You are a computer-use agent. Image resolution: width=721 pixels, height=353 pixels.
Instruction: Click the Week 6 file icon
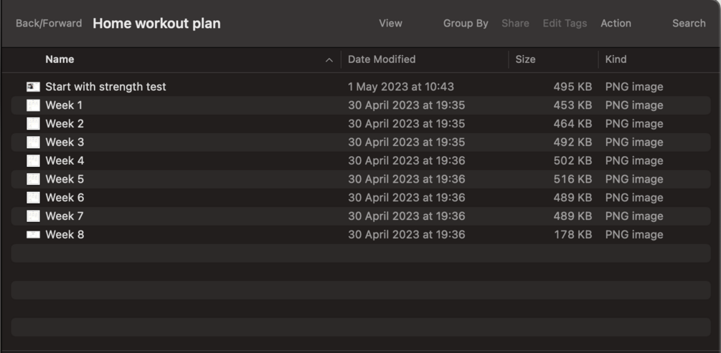point(33,198)
